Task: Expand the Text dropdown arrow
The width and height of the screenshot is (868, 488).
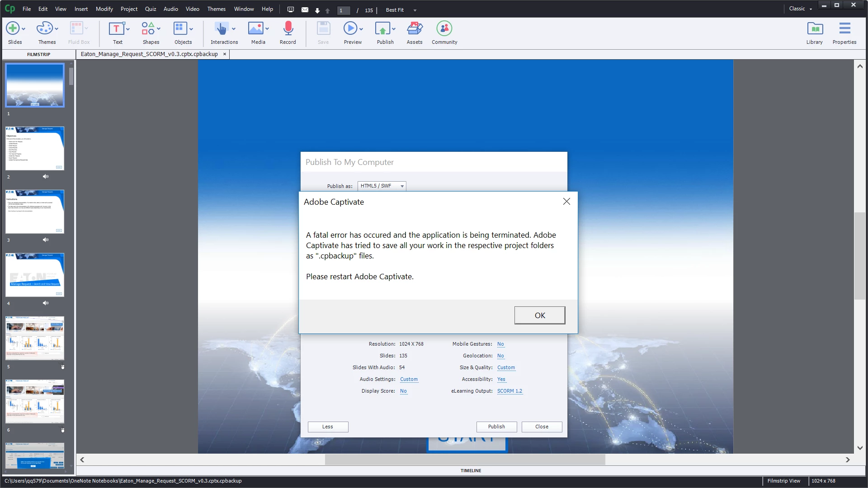Action: click(128, 29)
